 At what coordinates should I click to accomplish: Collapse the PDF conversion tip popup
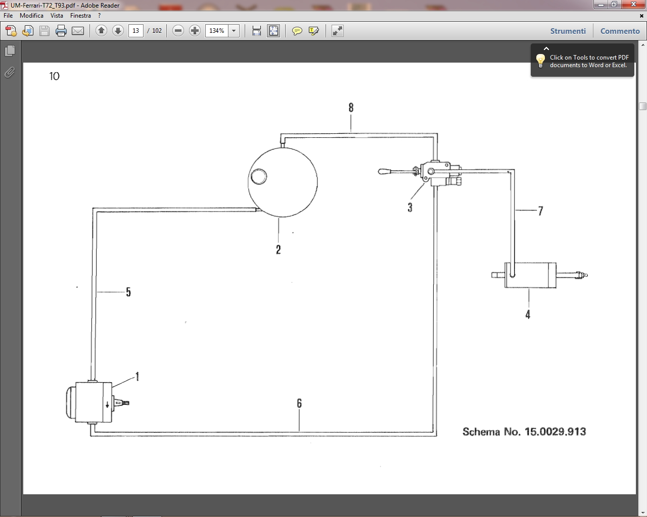(x=546, y=49)
